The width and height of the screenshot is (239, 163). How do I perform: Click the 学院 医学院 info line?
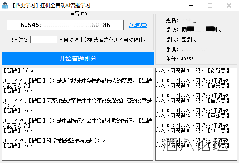181,39
